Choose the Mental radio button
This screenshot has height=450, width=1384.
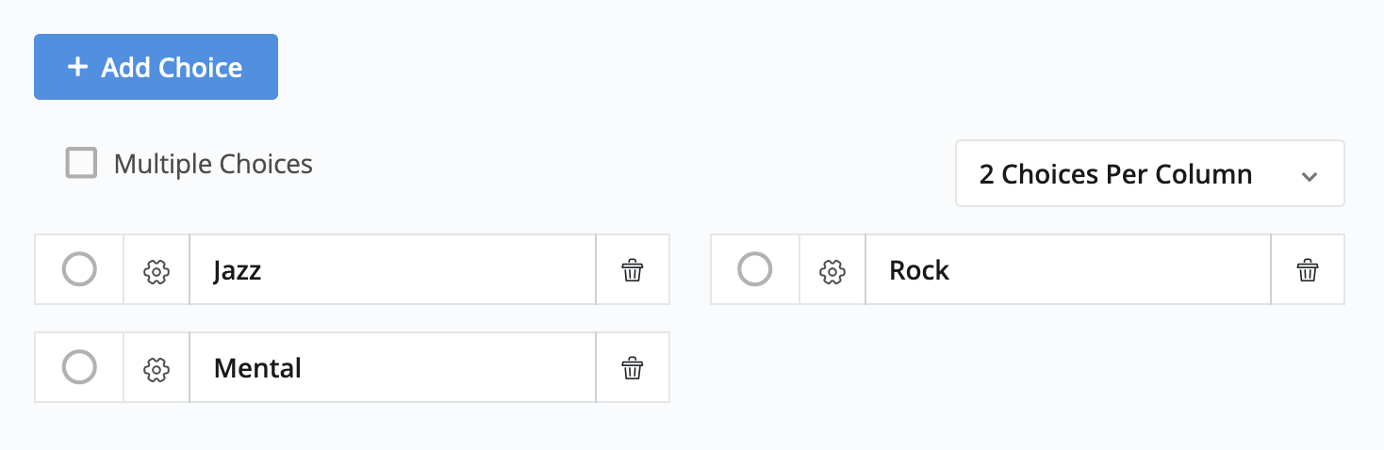click(x=79, y=367)
